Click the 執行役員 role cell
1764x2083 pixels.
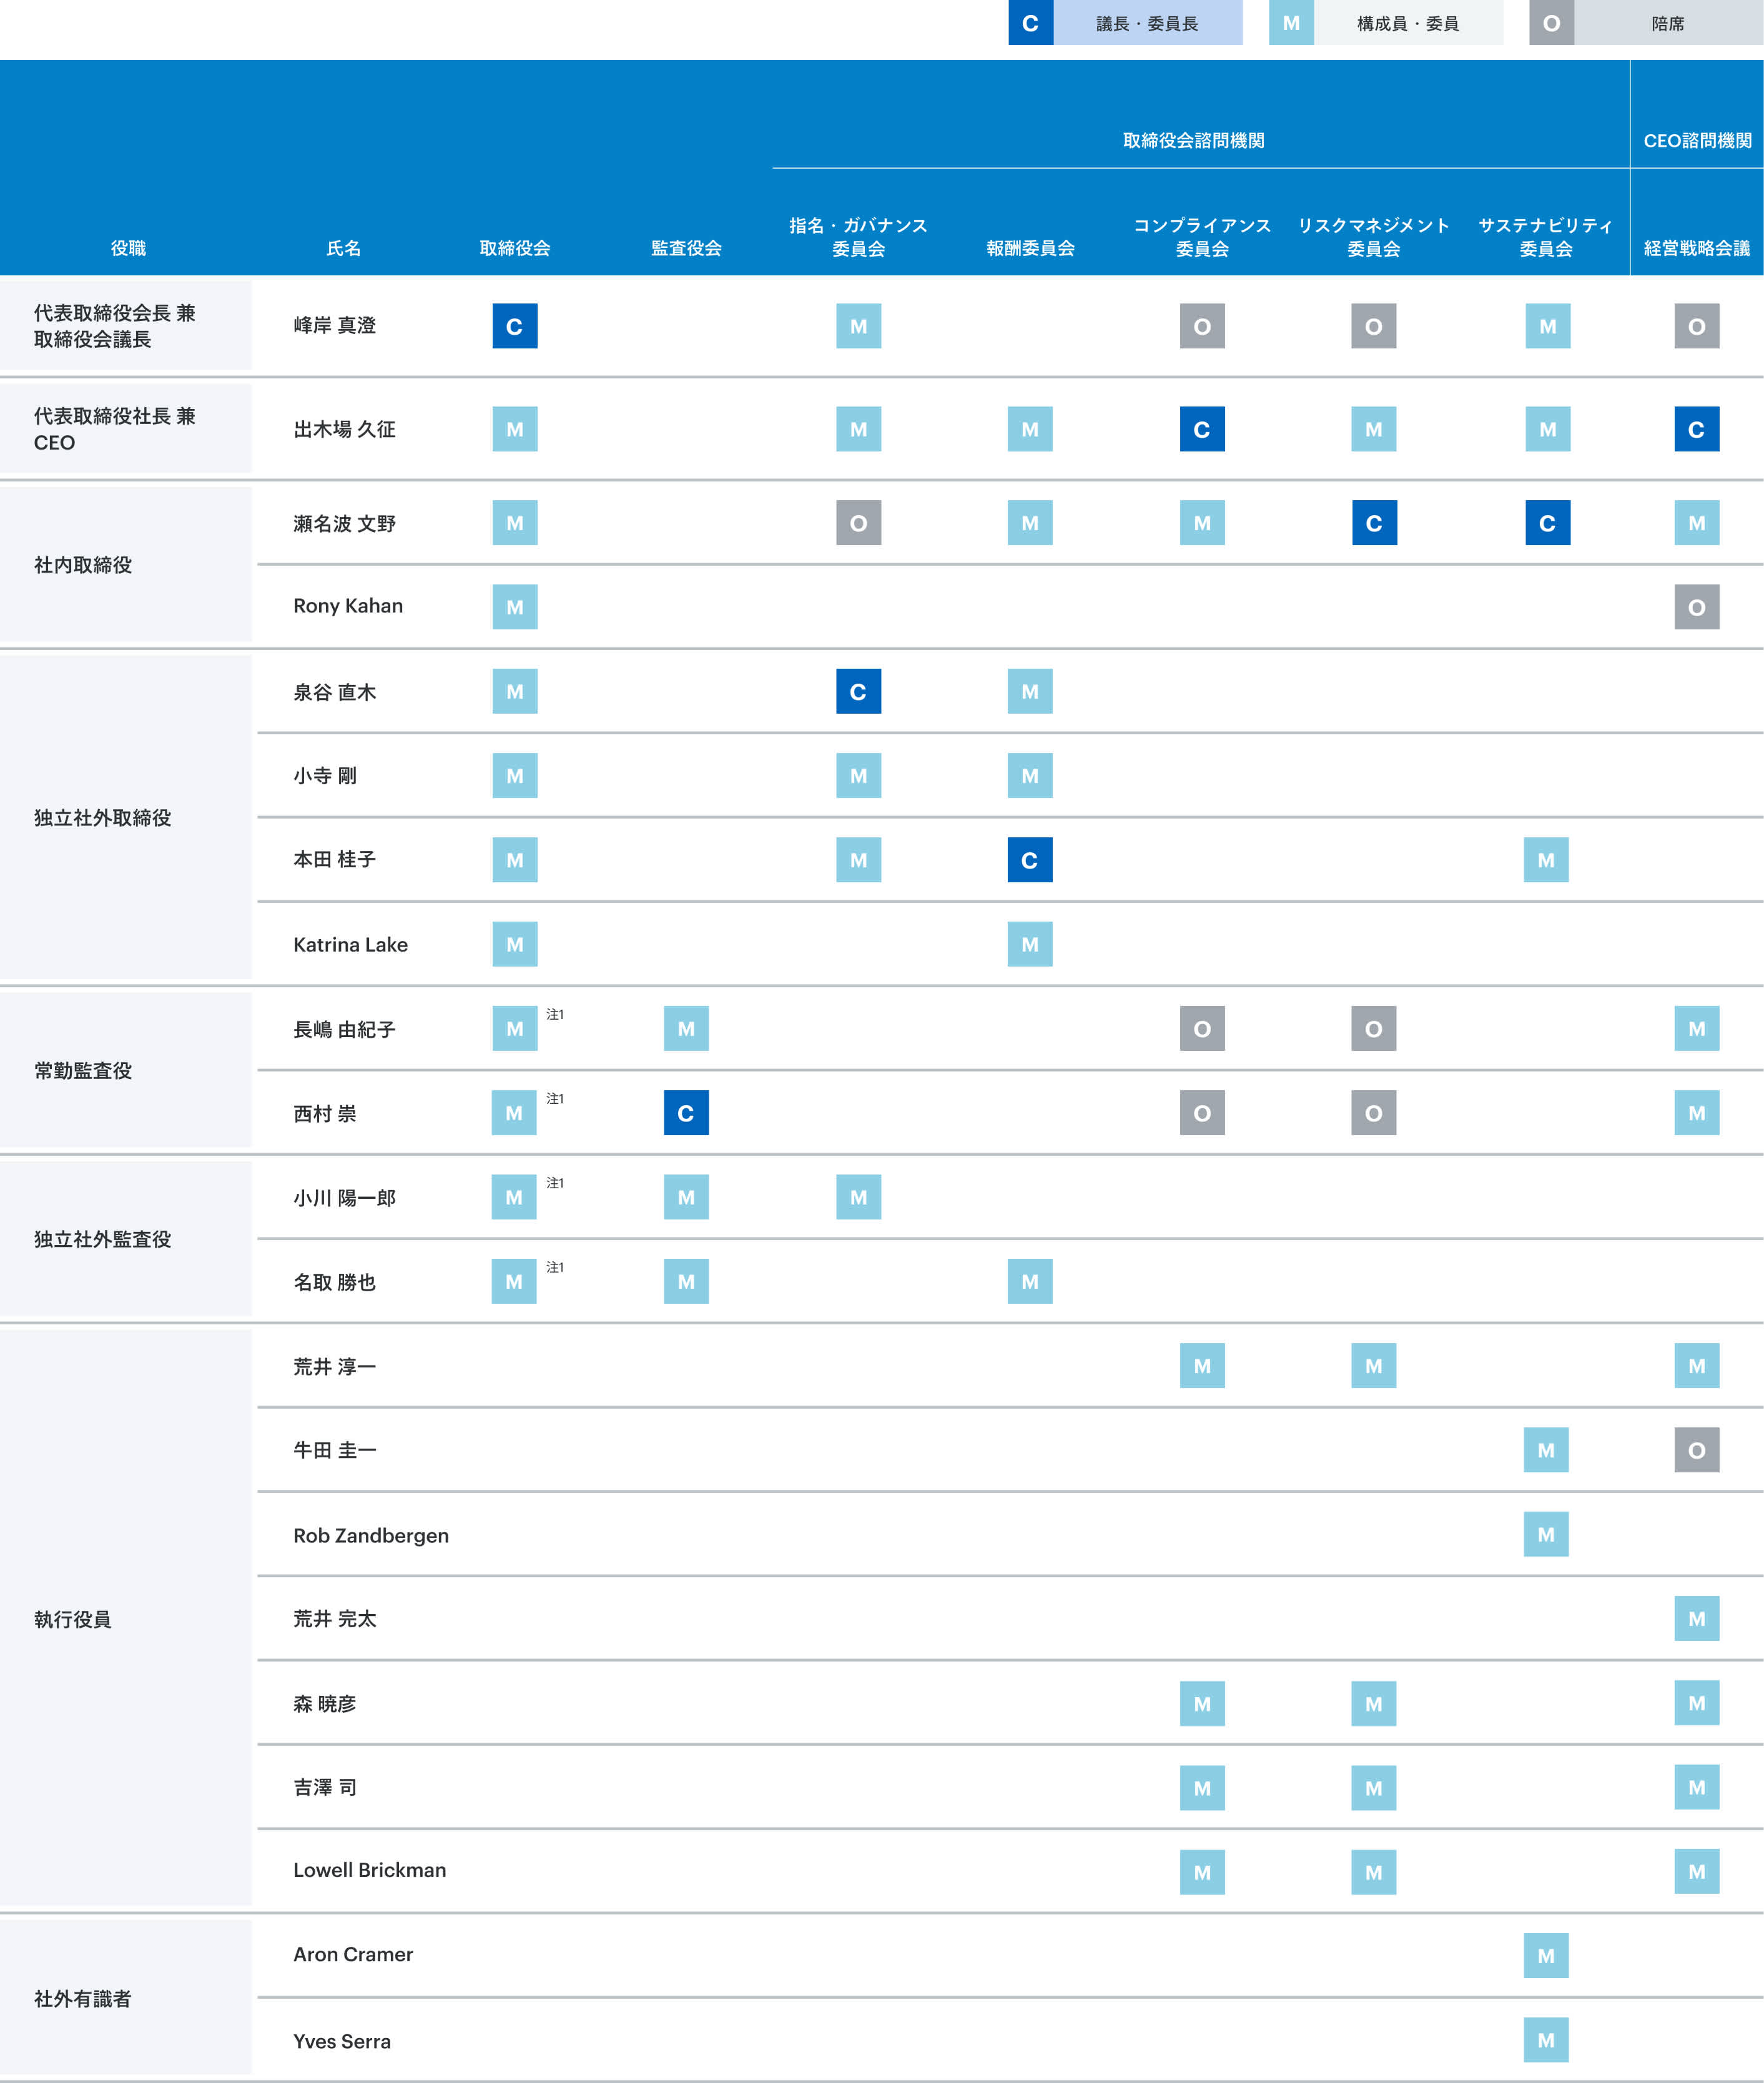coord(72,1619)
